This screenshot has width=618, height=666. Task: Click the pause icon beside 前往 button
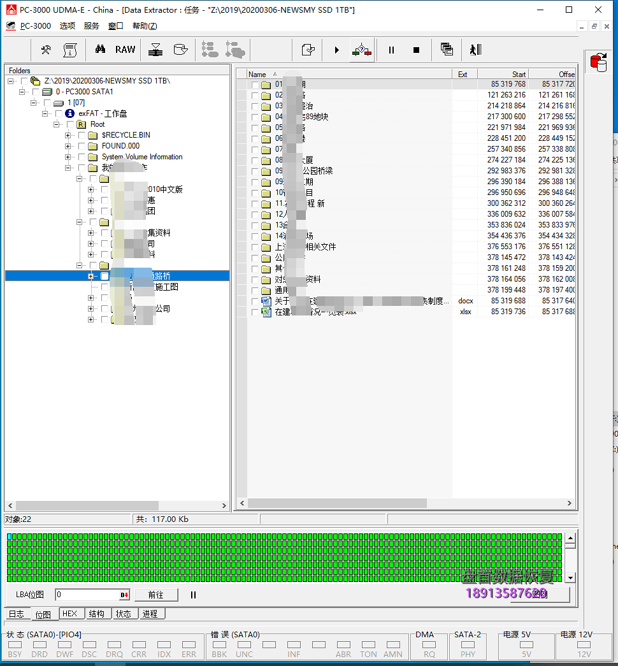[193, 595]
